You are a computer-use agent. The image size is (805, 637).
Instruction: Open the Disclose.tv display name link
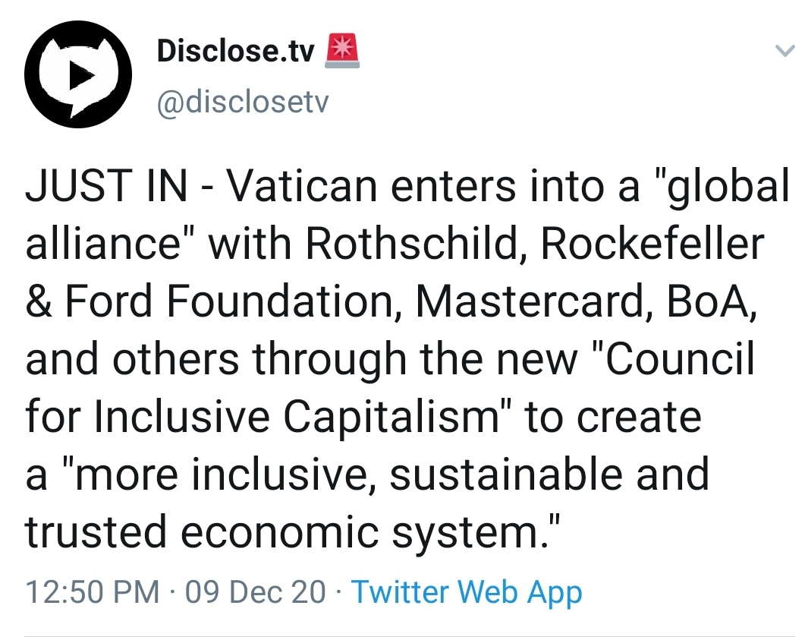point(235,52)
